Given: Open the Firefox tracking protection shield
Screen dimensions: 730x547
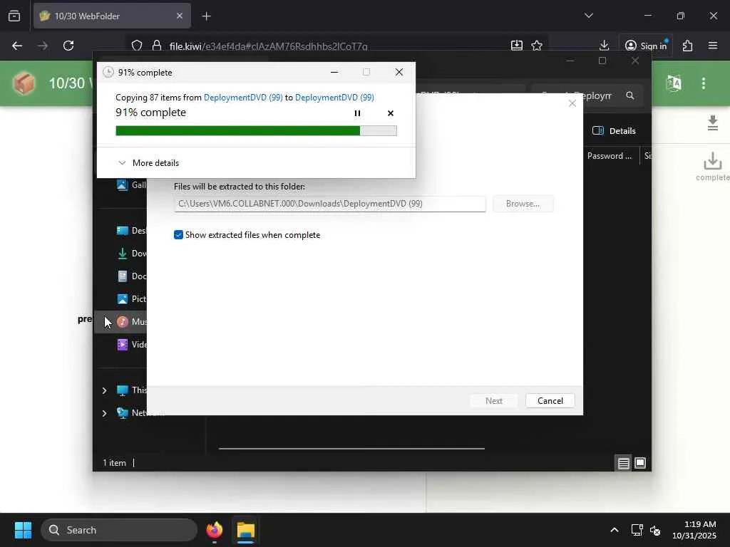Looking at the screenshot, I should [x=136, y=46].
